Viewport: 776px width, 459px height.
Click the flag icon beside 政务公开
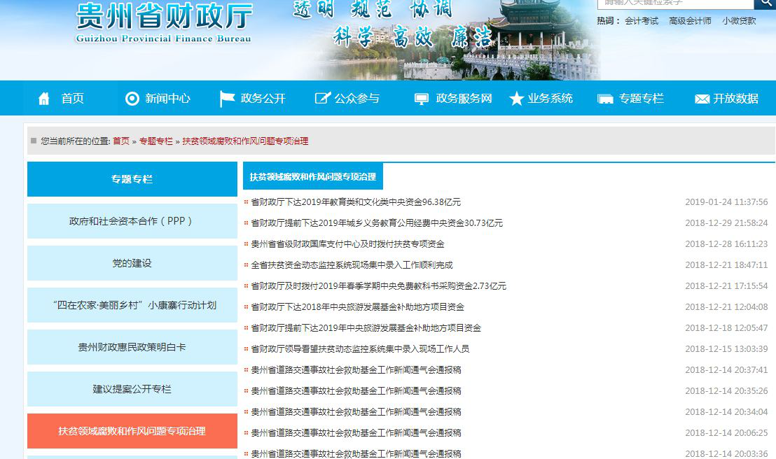(x=227, y=99)
